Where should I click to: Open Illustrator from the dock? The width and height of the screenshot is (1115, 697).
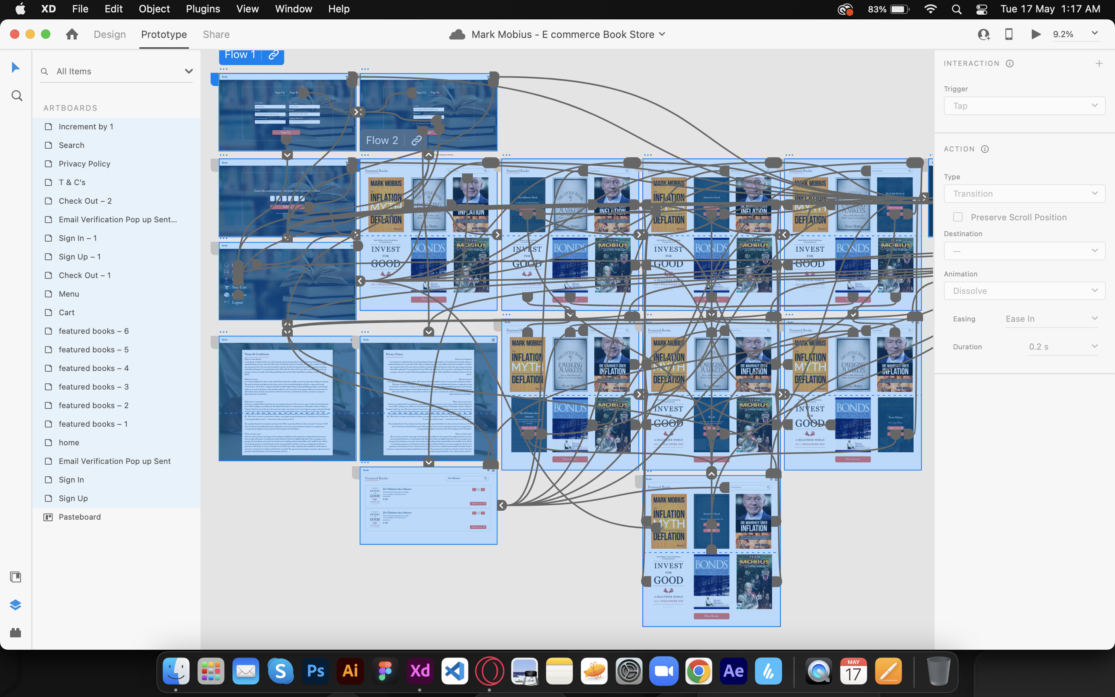350,671
